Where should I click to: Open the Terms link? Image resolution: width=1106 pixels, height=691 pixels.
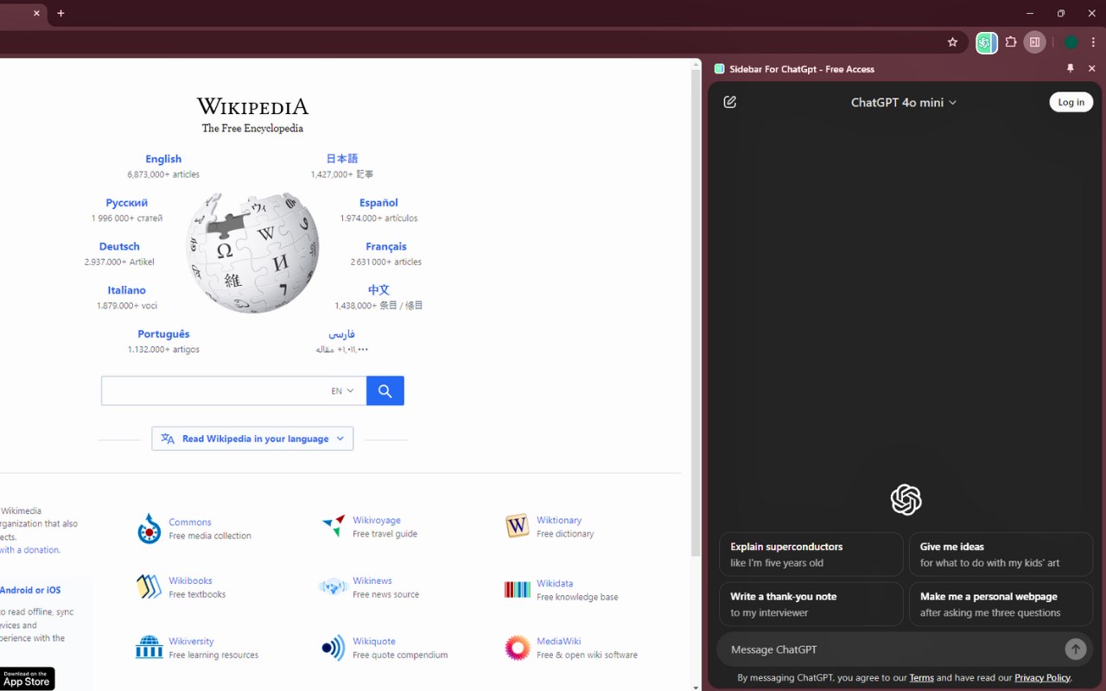click(x=921, y=678)
